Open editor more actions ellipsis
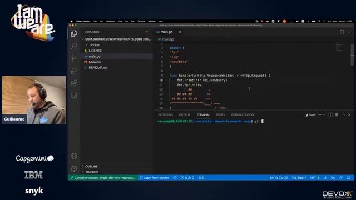356x200 pixels. 348,32
